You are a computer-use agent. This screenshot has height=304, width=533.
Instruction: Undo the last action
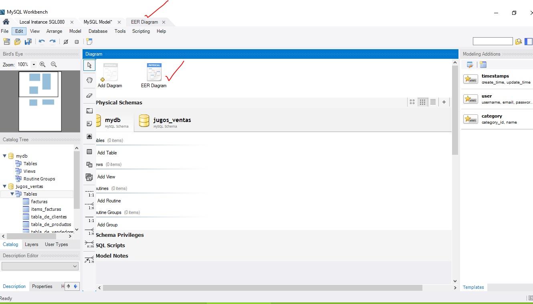[x=42, y=42]
